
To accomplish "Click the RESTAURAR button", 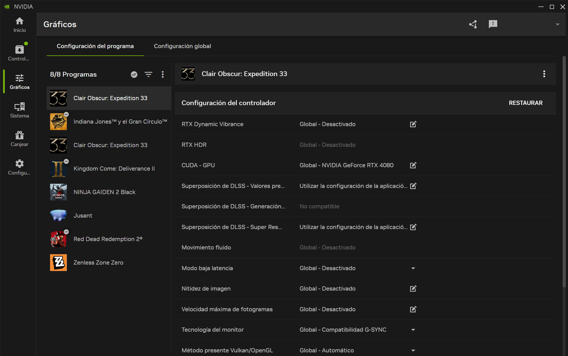I will pyautogui.click(x=525, y=103).
